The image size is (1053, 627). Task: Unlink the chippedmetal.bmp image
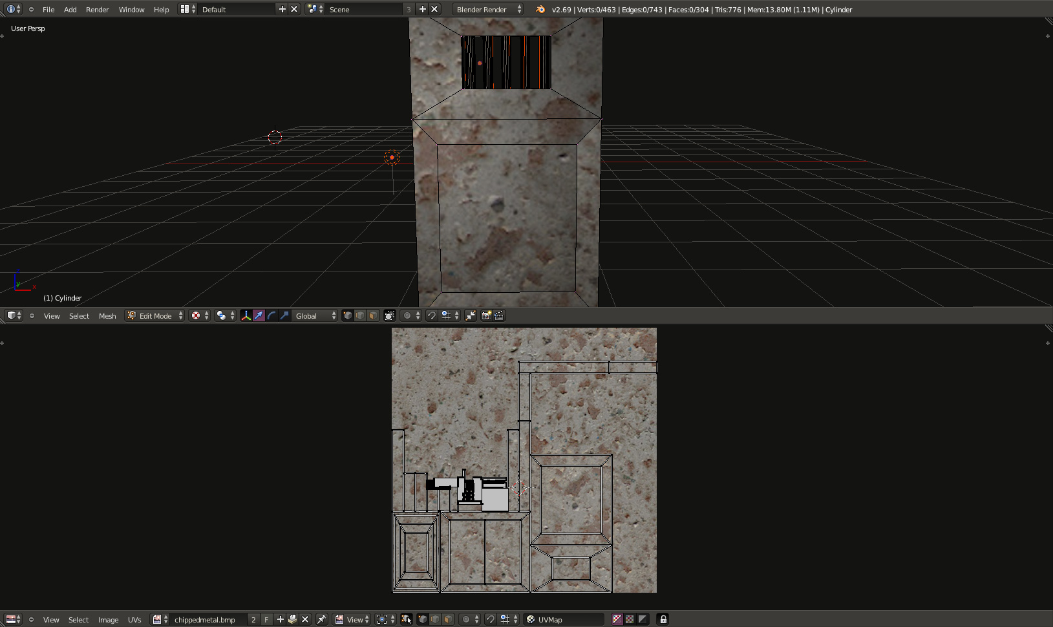tap(305, 619)
